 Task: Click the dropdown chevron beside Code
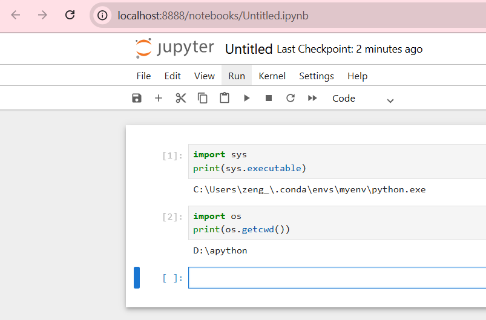[x=390, y=100]
